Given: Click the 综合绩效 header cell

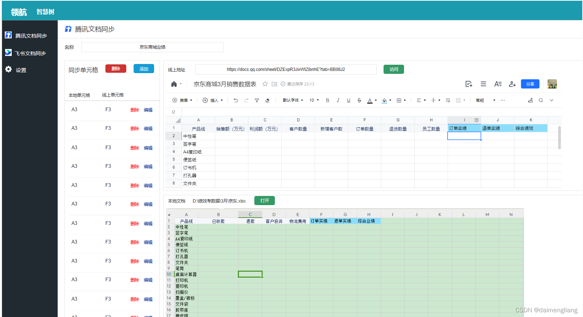Looking at the screenshot, I should click(x=531, y=128).
